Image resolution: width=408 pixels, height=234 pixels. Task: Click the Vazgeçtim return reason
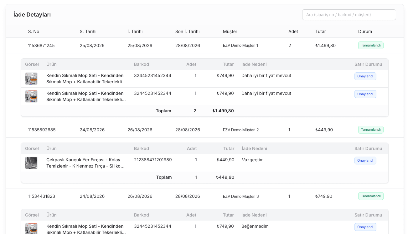[x=253, y=160]
